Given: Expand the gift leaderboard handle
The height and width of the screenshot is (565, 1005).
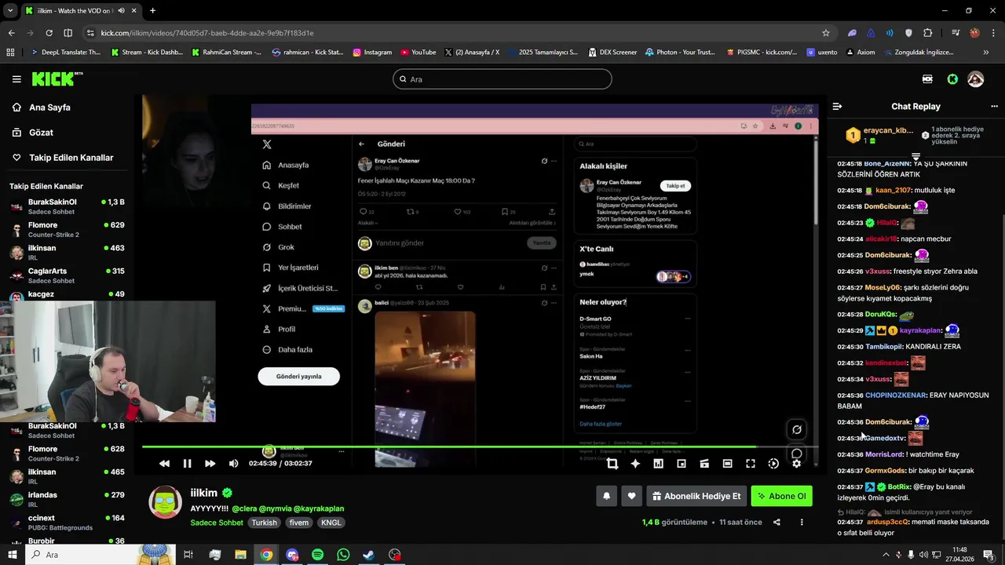Looking at the screenshot, I should point(915,156).
